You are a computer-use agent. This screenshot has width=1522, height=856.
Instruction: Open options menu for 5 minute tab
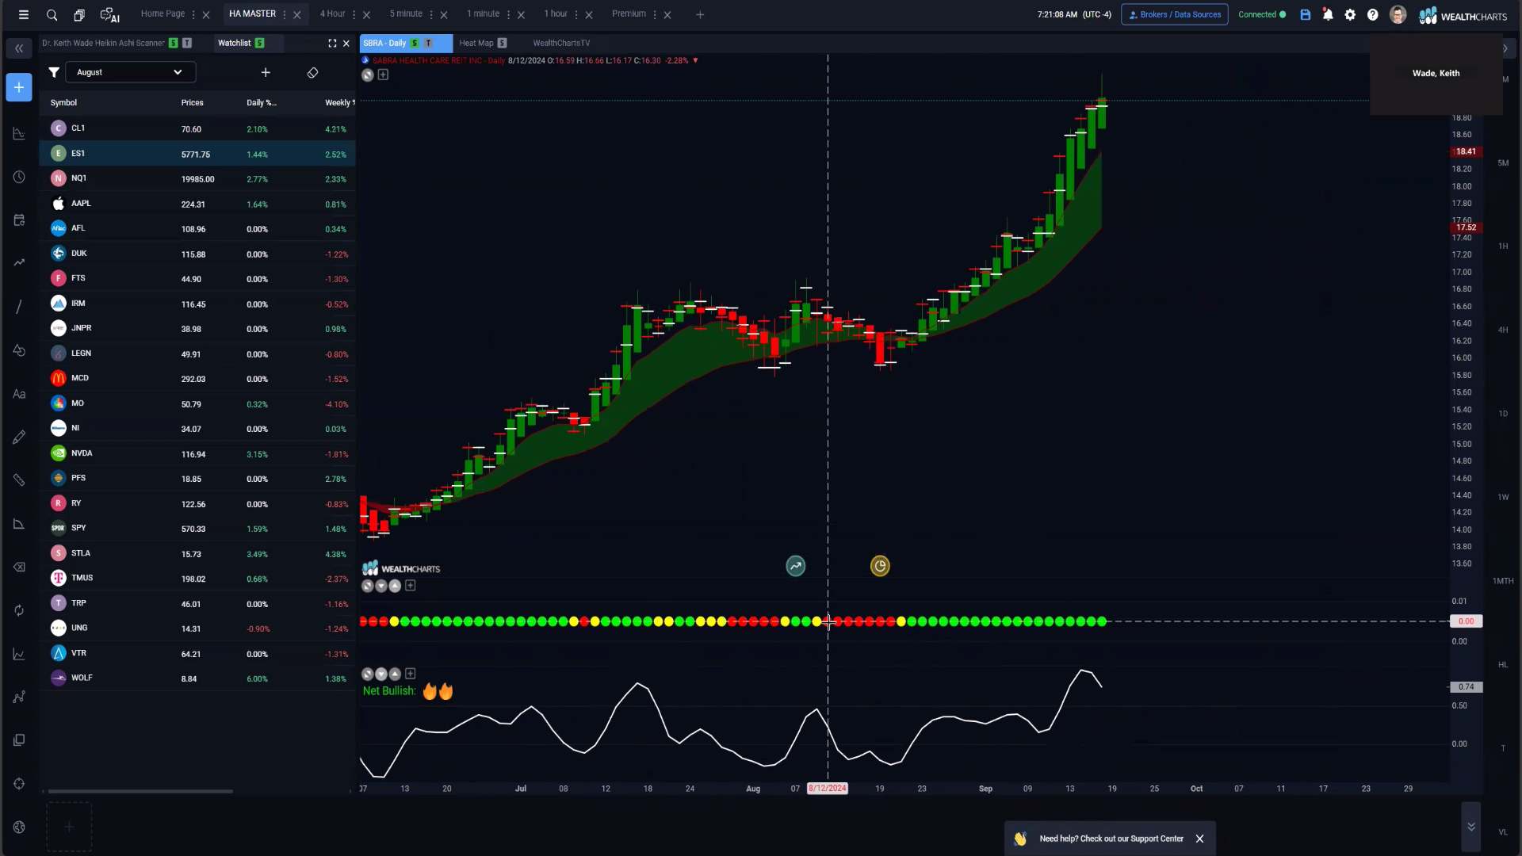pos(431,14)
